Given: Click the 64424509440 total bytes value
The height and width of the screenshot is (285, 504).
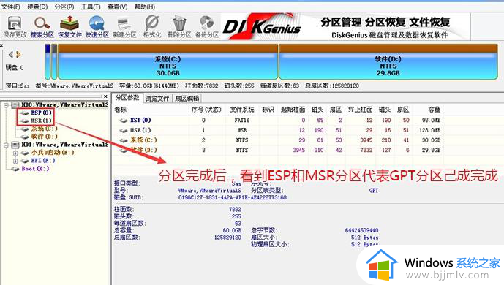Looking at the screenshot, I should point(361,230).
